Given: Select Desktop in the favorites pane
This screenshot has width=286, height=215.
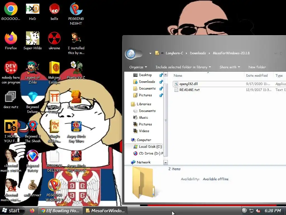Looking at the screenshot, I should [145, 75].
